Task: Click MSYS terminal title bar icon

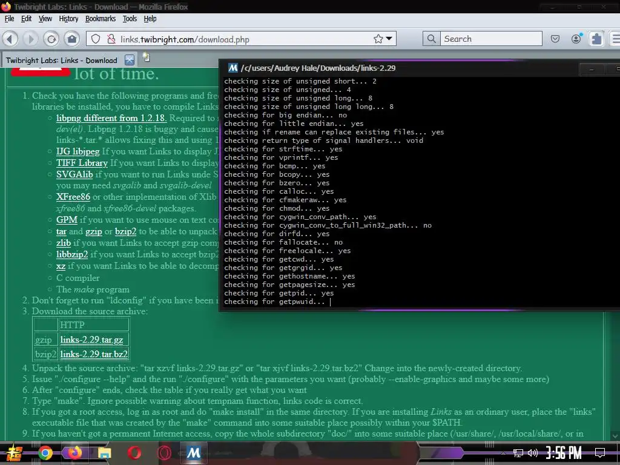Action: click(x=233, y=68)
